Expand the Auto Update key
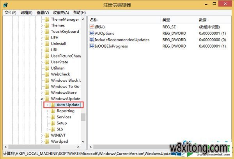This screenshot has width=234, height=159. pos(48,105)
